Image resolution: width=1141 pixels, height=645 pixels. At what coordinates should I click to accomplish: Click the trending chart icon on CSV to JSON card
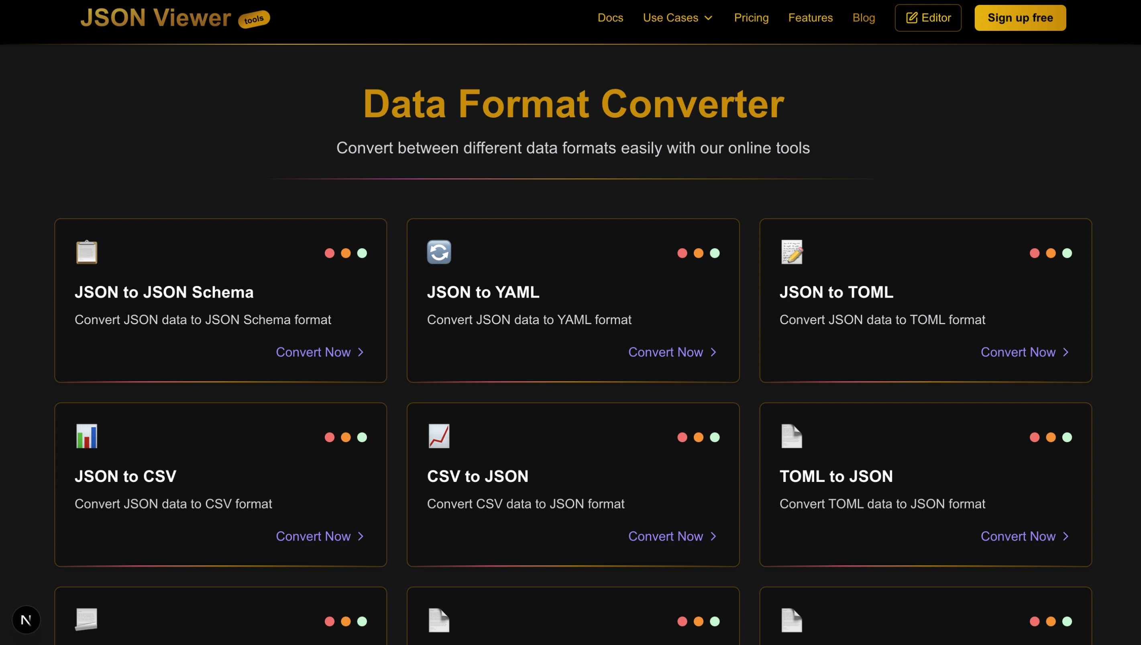pyautogui.click(x=438, y=437)
